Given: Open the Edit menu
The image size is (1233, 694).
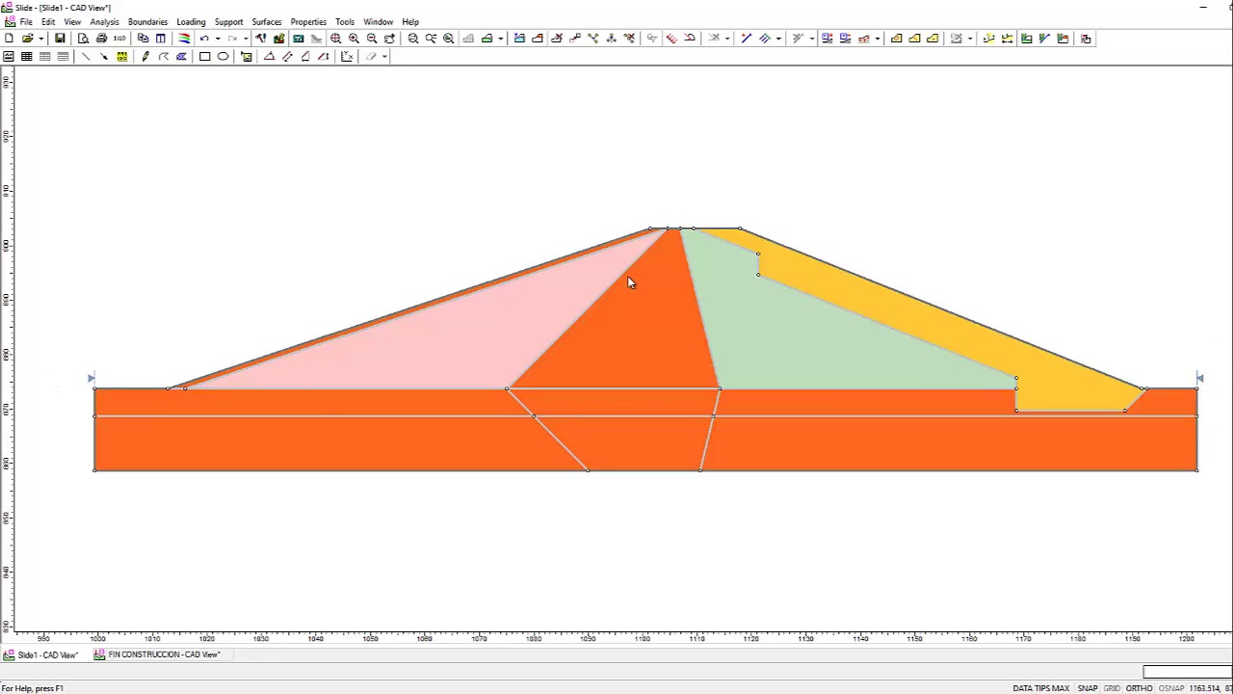Looking at the screenshot, I should (x=48, y=21).
